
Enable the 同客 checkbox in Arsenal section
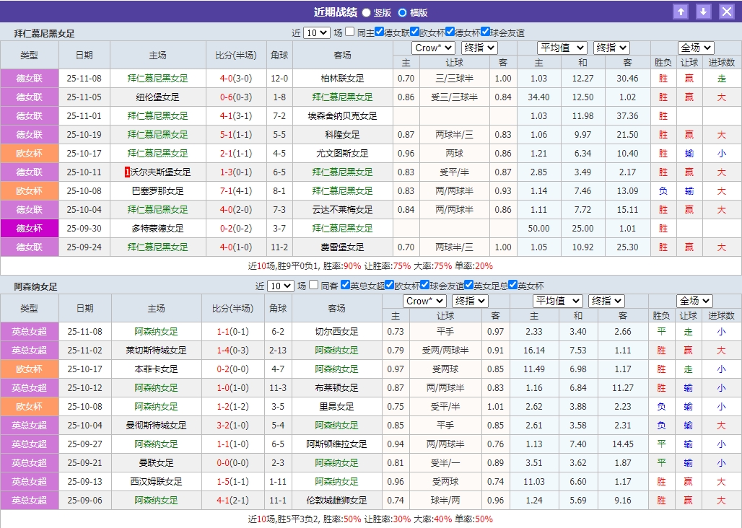coord(315,285)
